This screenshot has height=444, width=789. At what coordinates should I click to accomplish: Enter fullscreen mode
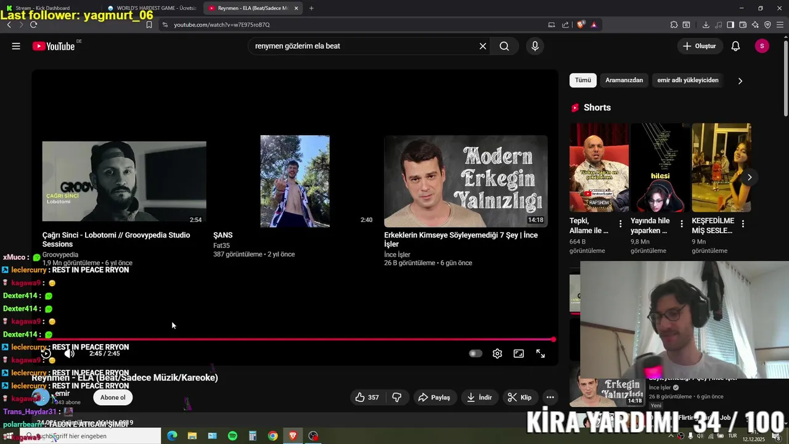click(x=541, y=353)
